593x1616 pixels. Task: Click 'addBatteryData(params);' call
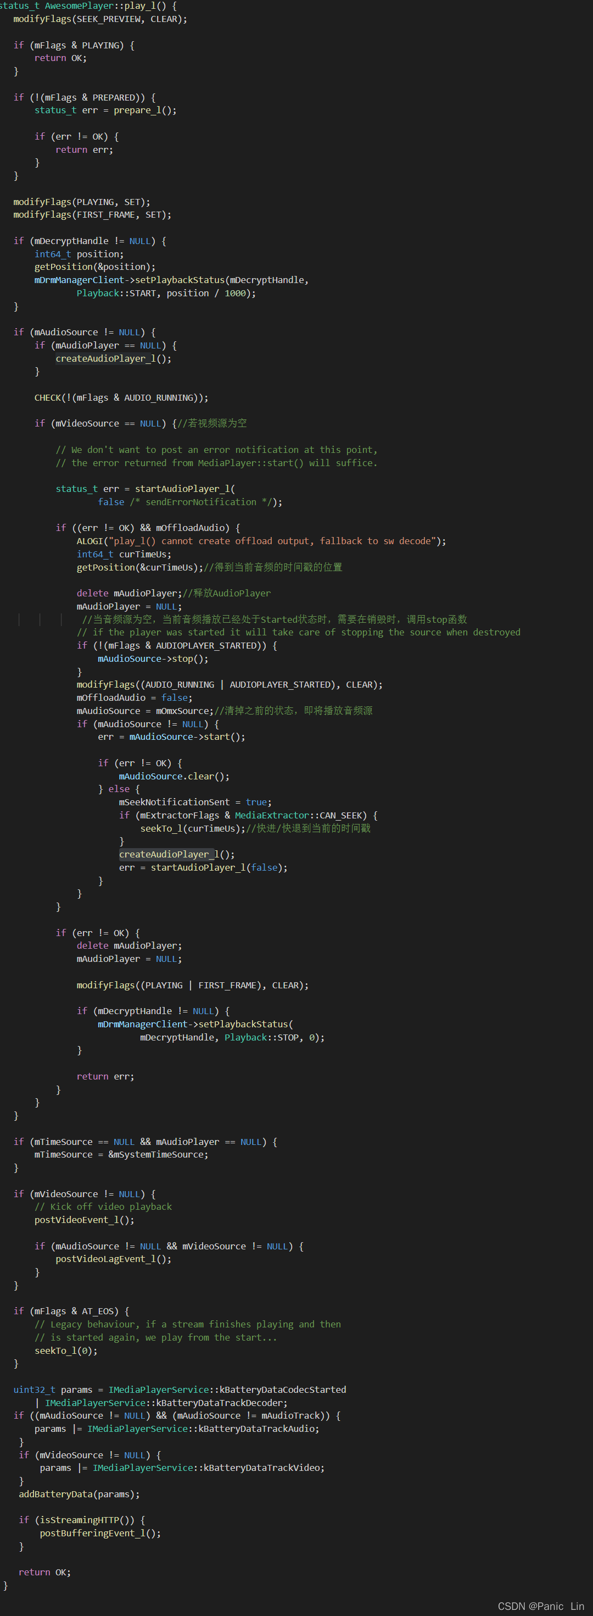click(x=80, y=1495)
